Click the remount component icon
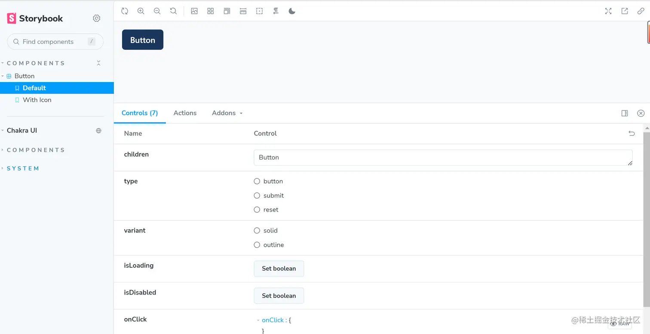The height and width of the screenshot is (334, 650). click(125, 11)
